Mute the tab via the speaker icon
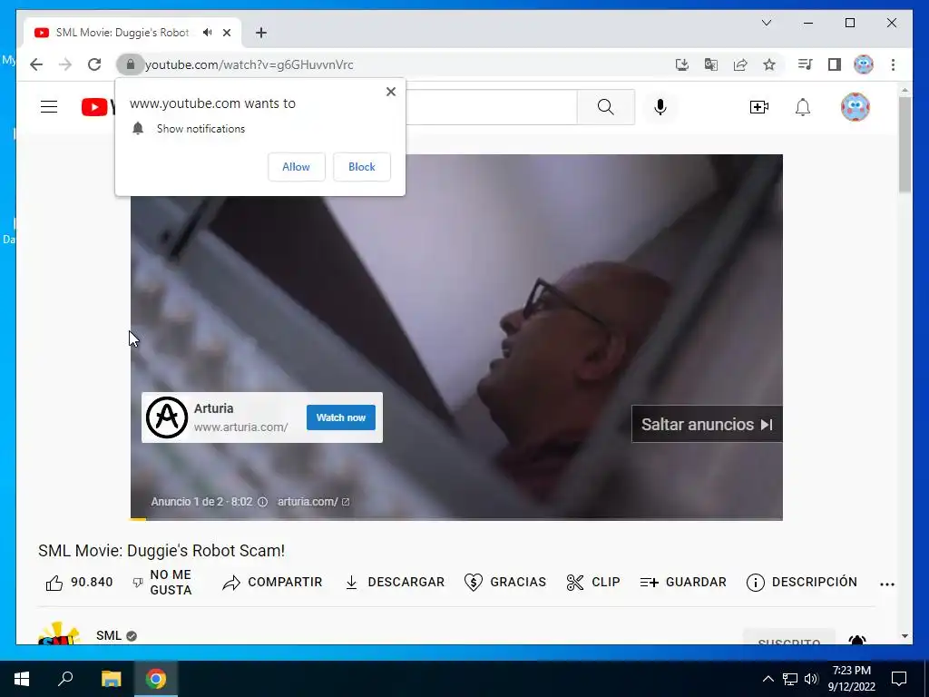The image size is (929, 697). point(207,33)
